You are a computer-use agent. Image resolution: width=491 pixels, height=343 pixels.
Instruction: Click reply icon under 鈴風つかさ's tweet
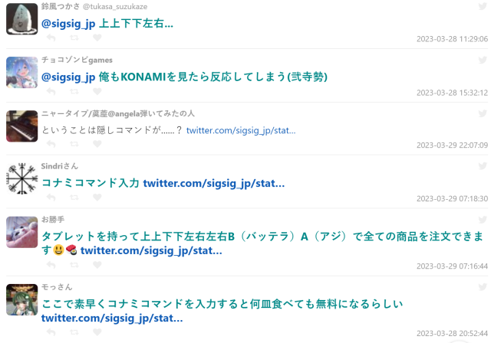tap(51, 38)
